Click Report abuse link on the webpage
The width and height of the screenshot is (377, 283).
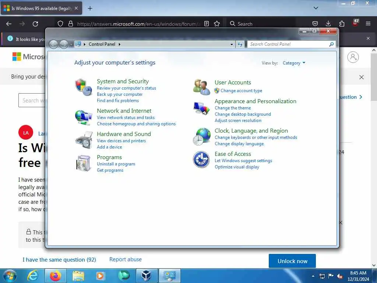(x=126, y=259)
